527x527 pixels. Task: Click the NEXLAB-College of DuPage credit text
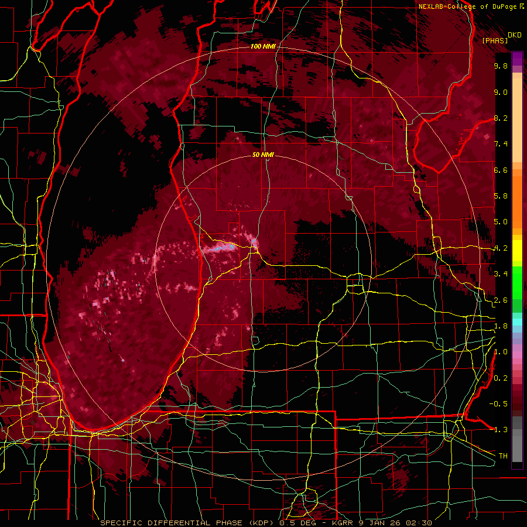[467, 6]
